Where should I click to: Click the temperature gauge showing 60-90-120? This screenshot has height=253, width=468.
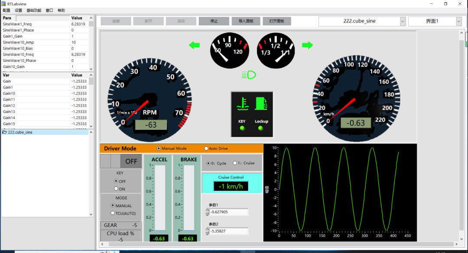click(230, 50)
